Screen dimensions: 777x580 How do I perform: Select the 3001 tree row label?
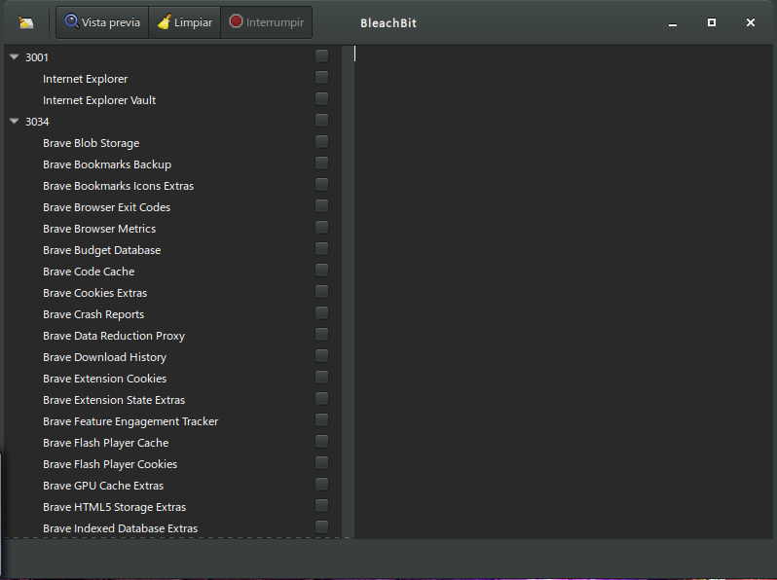(37, 57)
